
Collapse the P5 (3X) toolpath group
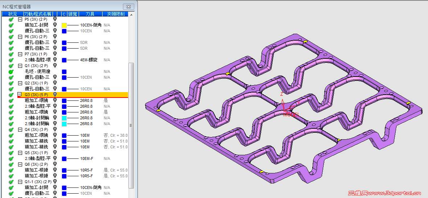pos(20,20)
